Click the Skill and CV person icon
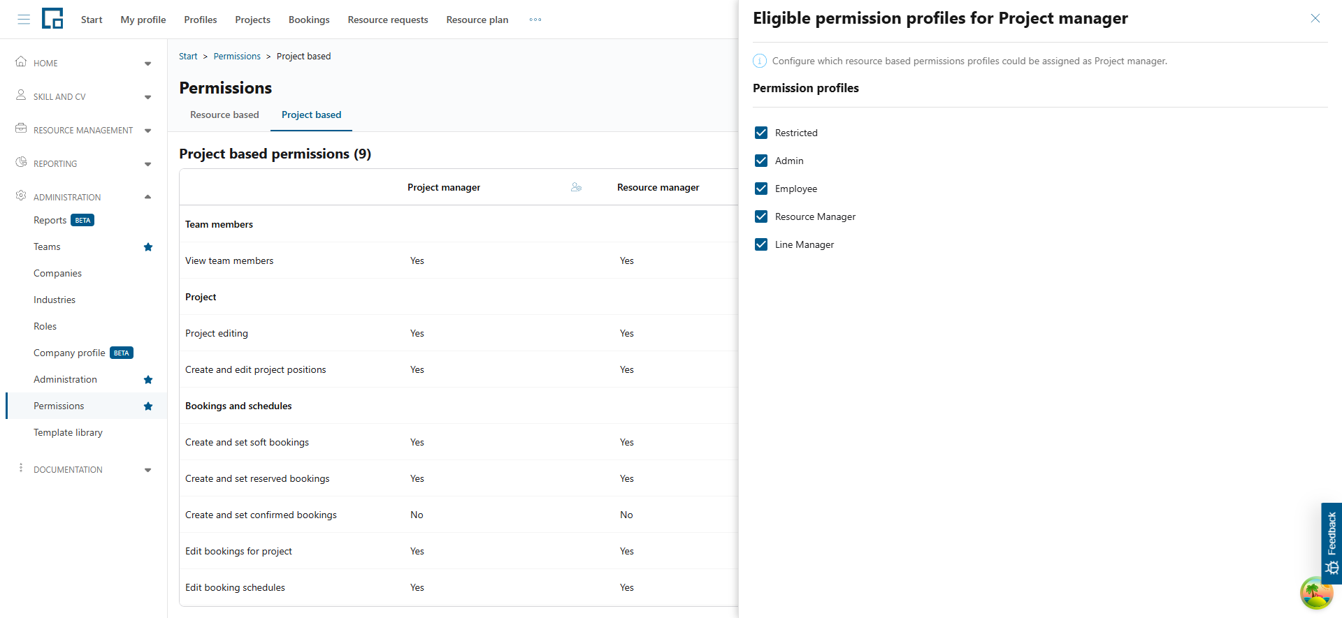The image size is (1342, 618). tap(21, 95)
